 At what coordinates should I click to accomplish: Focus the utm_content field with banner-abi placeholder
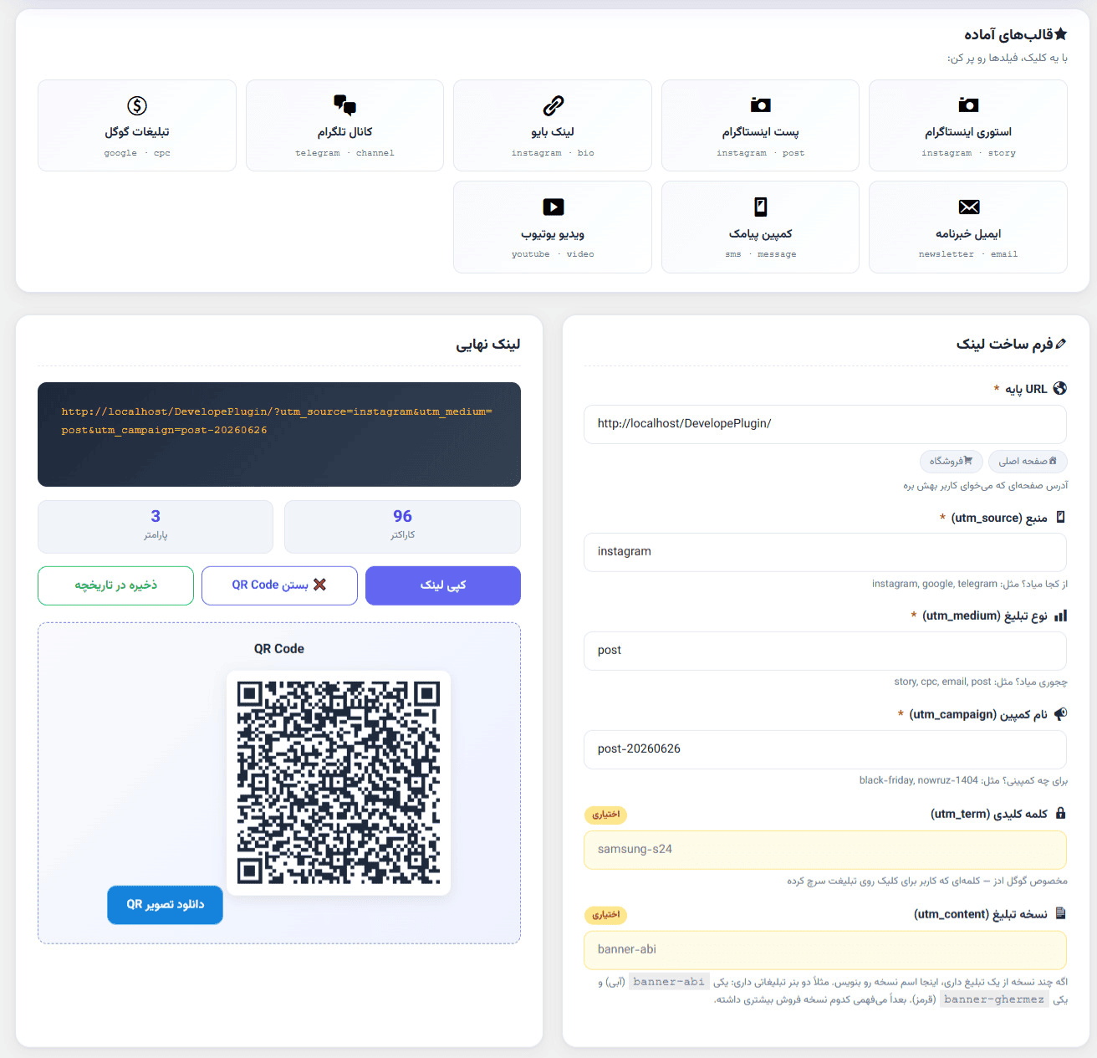pyautogui.click(x=825, y=950)
